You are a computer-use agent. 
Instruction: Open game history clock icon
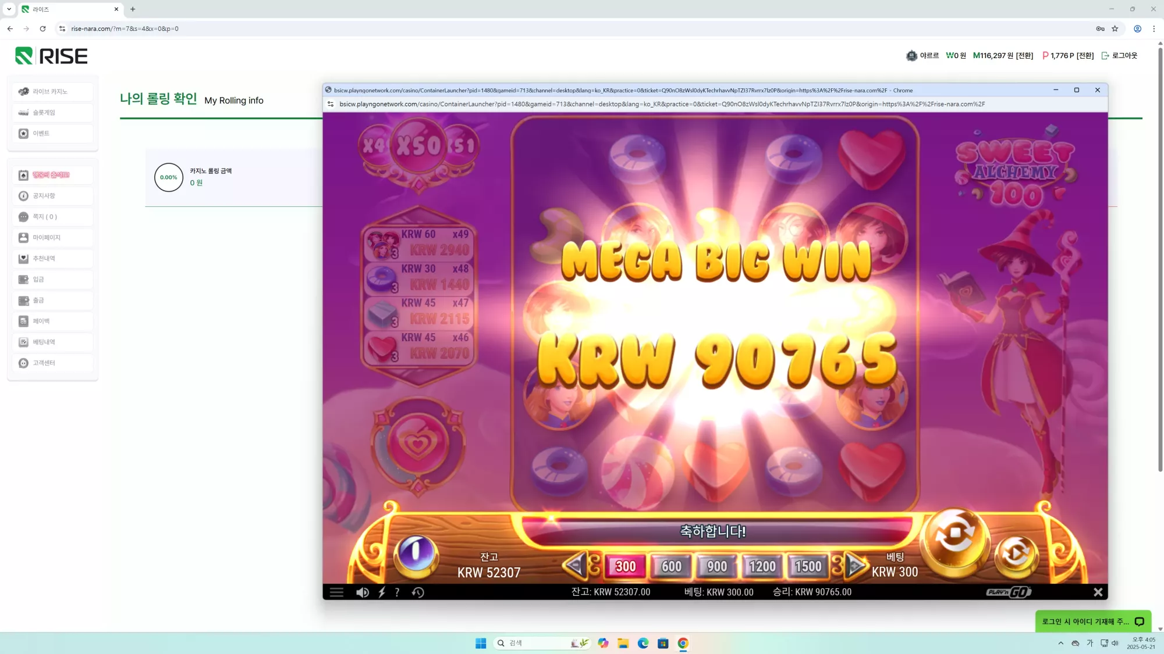point(418,592)
